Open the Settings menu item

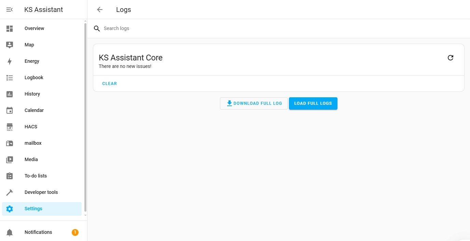click(33, 209)
